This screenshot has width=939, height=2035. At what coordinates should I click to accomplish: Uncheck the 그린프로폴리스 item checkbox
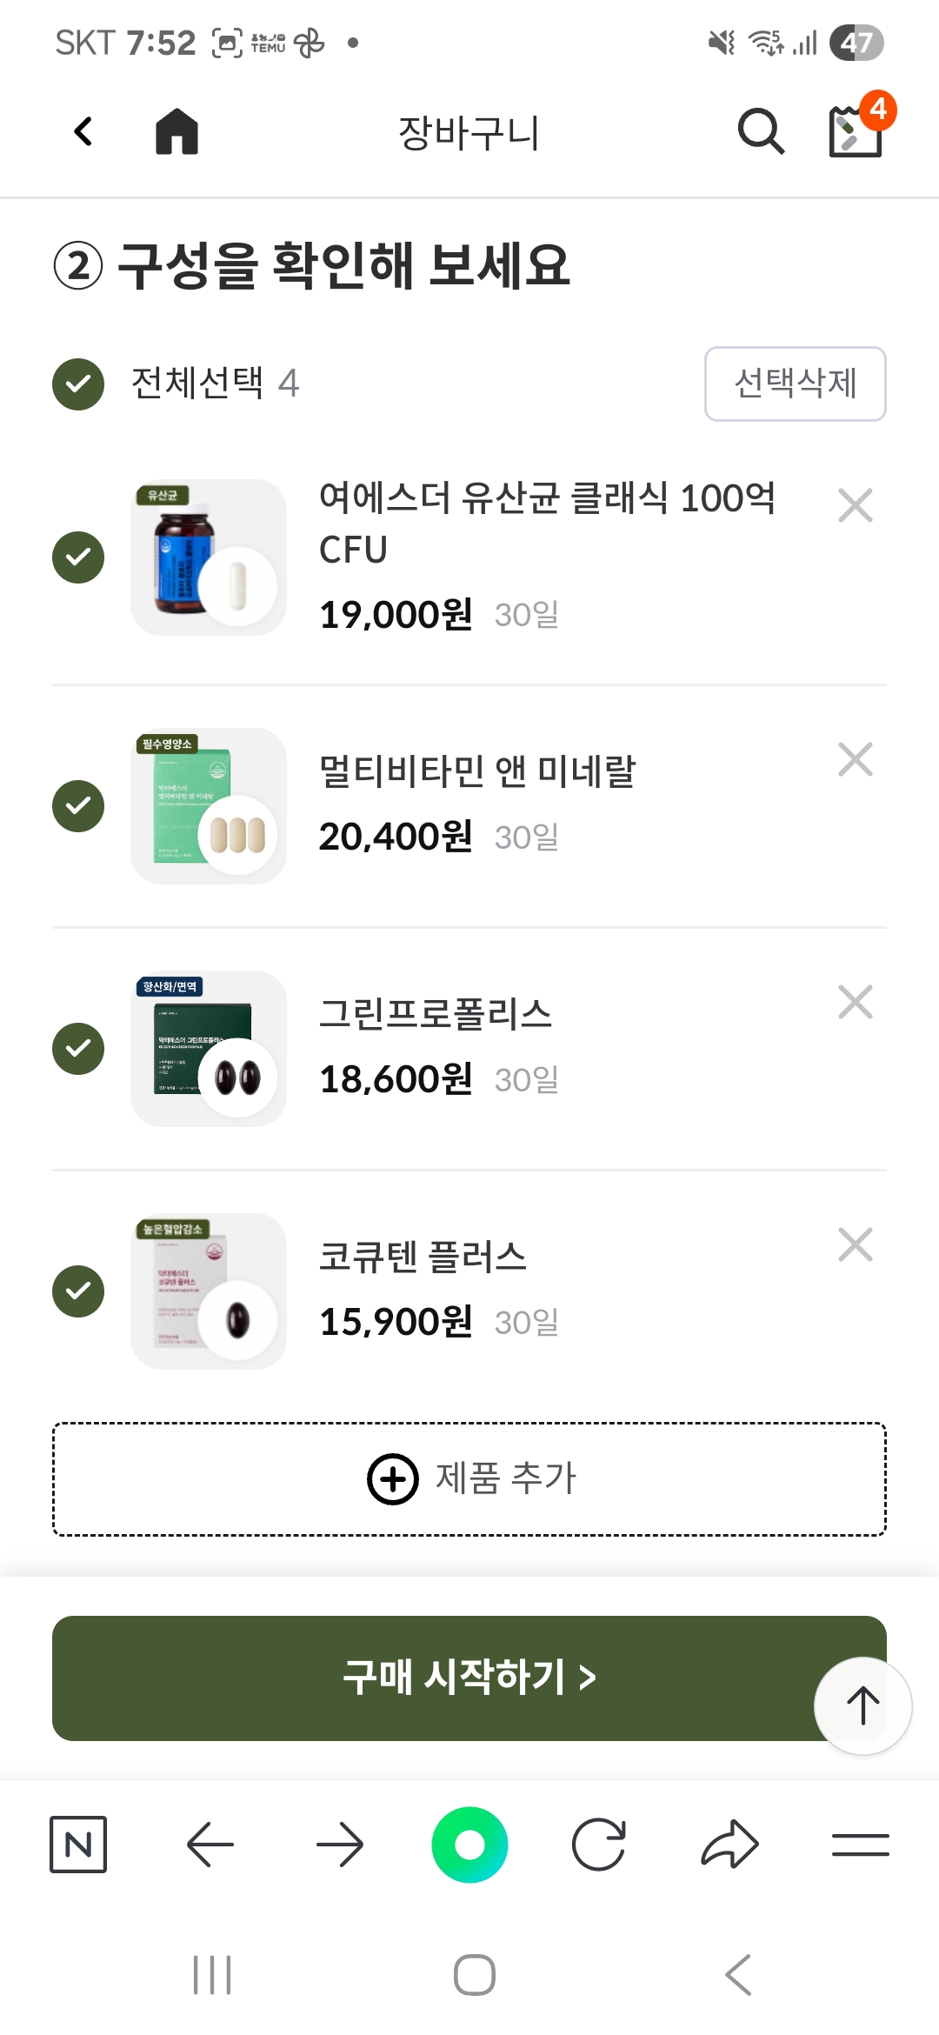point(78,1049)
